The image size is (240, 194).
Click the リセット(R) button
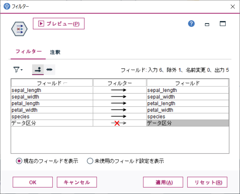click(207, 182)
